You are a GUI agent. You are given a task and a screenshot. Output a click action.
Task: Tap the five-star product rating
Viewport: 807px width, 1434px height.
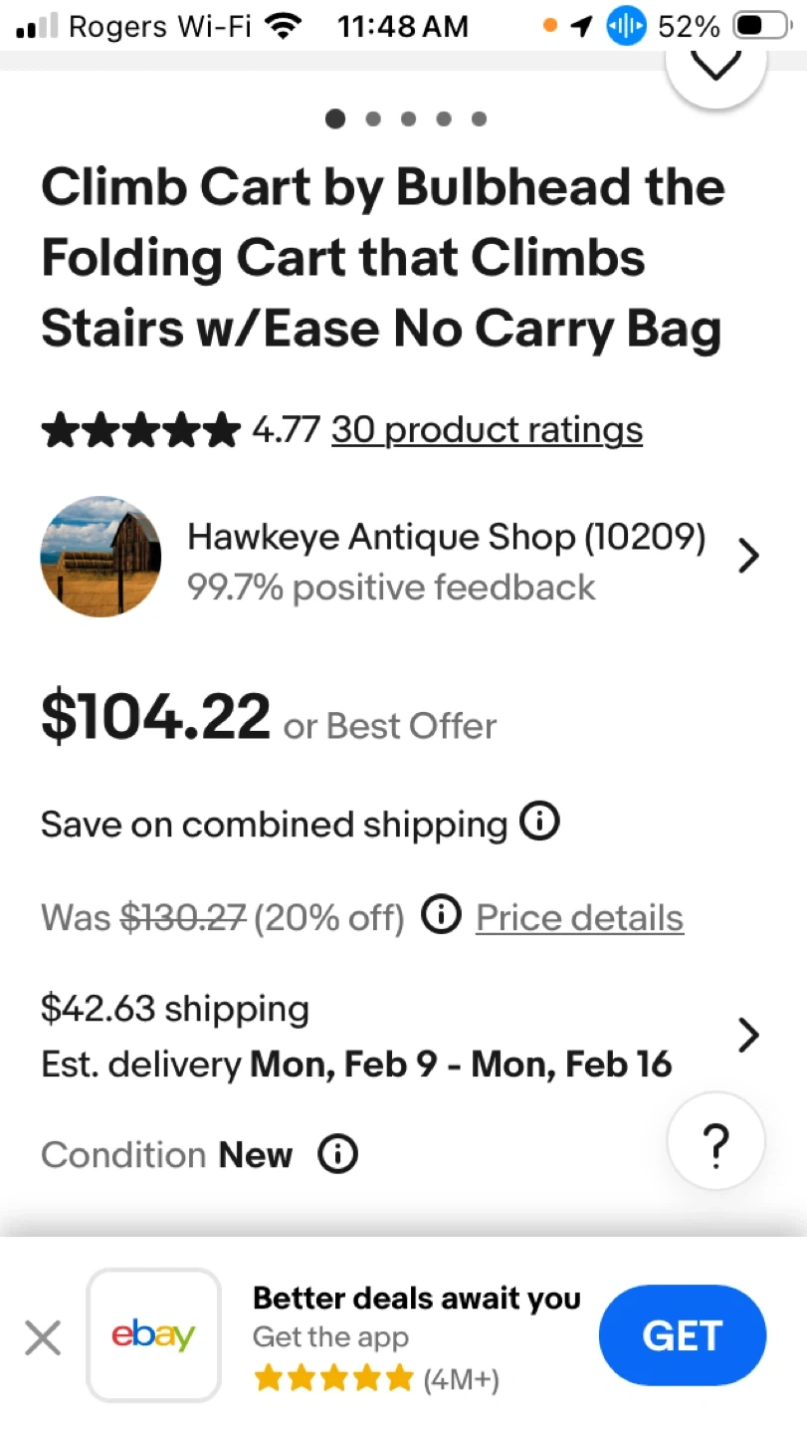pos(140,430)
